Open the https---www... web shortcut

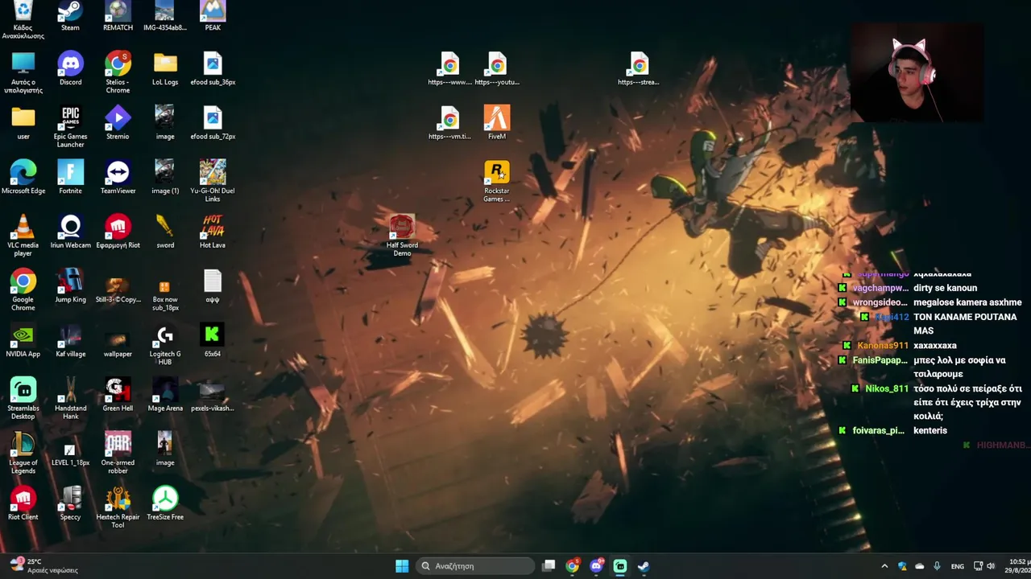tap(449, 68)
